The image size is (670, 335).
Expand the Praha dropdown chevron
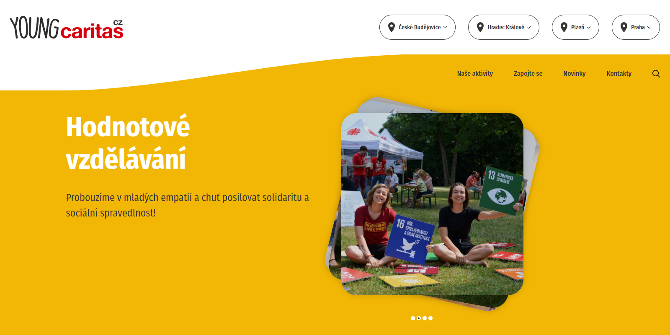click(649, 27)
